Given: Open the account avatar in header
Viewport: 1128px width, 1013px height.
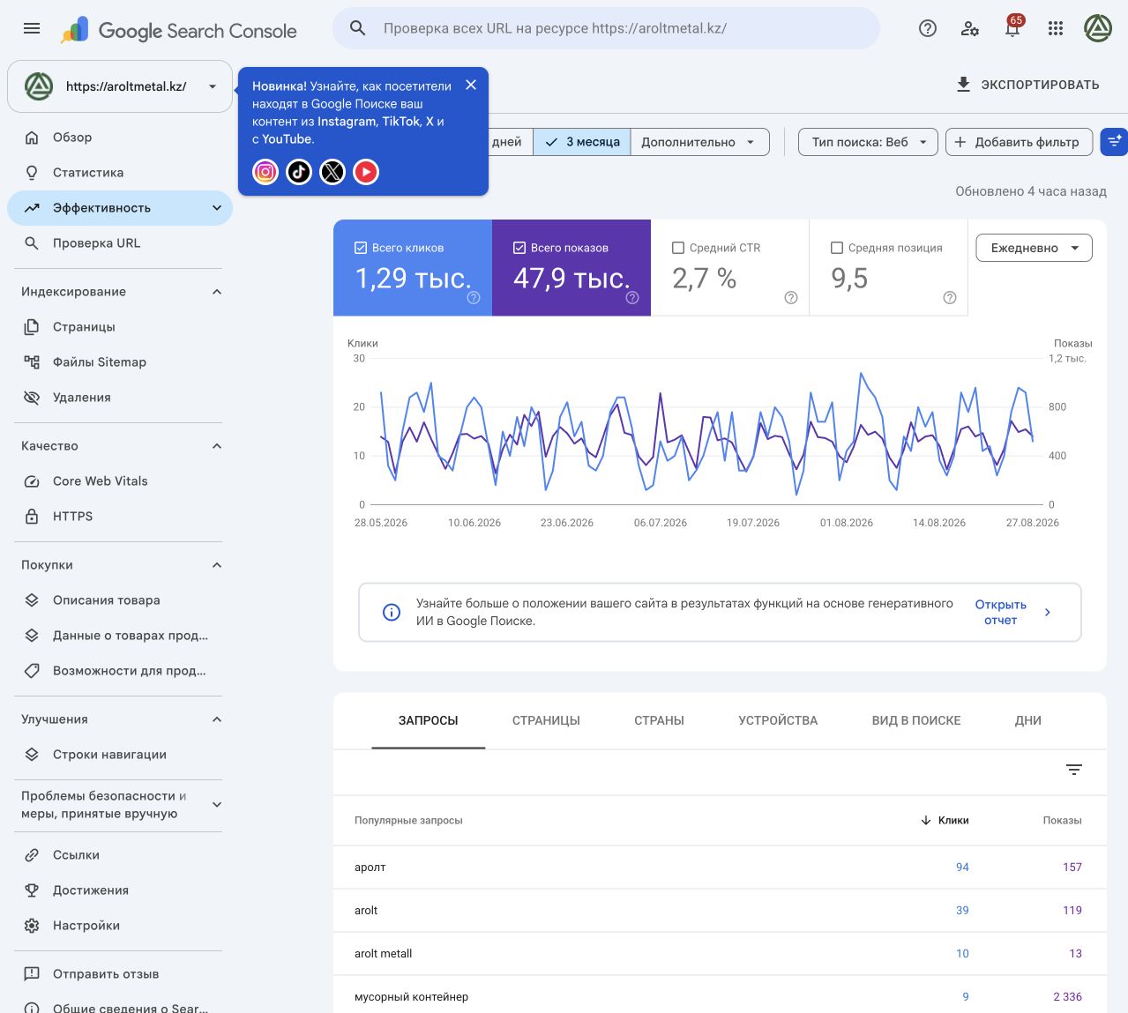Looking at the screenshot, I should tap(1098, 28).
